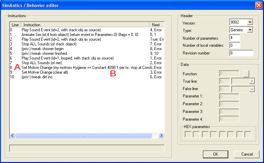Screen dimensions: 264x163
Task: Click '9, 10' in Next column
Action: point(154,53)
